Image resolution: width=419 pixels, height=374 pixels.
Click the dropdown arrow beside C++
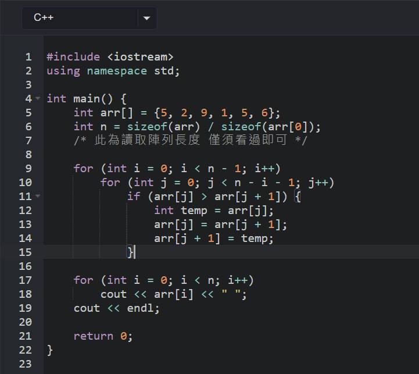pyautogui.click(x=146, y=18)
